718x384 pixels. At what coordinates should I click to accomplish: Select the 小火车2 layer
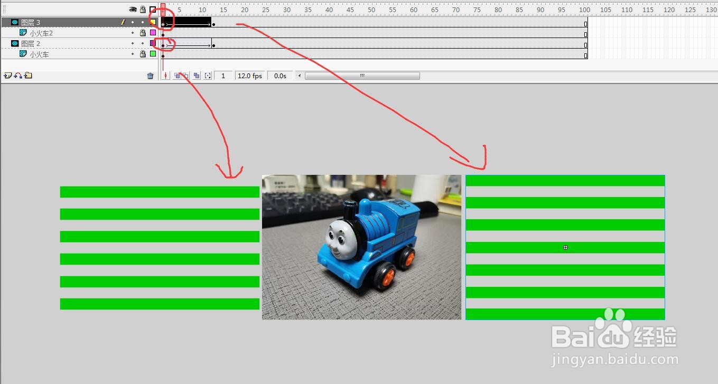point(41,33)
